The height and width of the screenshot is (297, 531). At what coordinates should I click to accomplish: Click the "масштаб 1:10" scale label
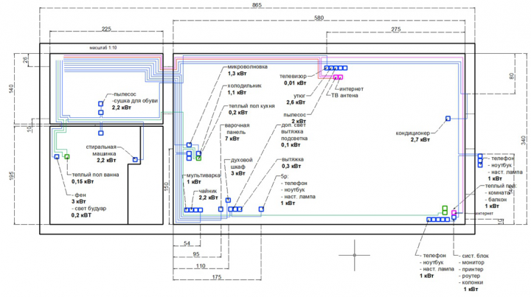tap(103, 48)
